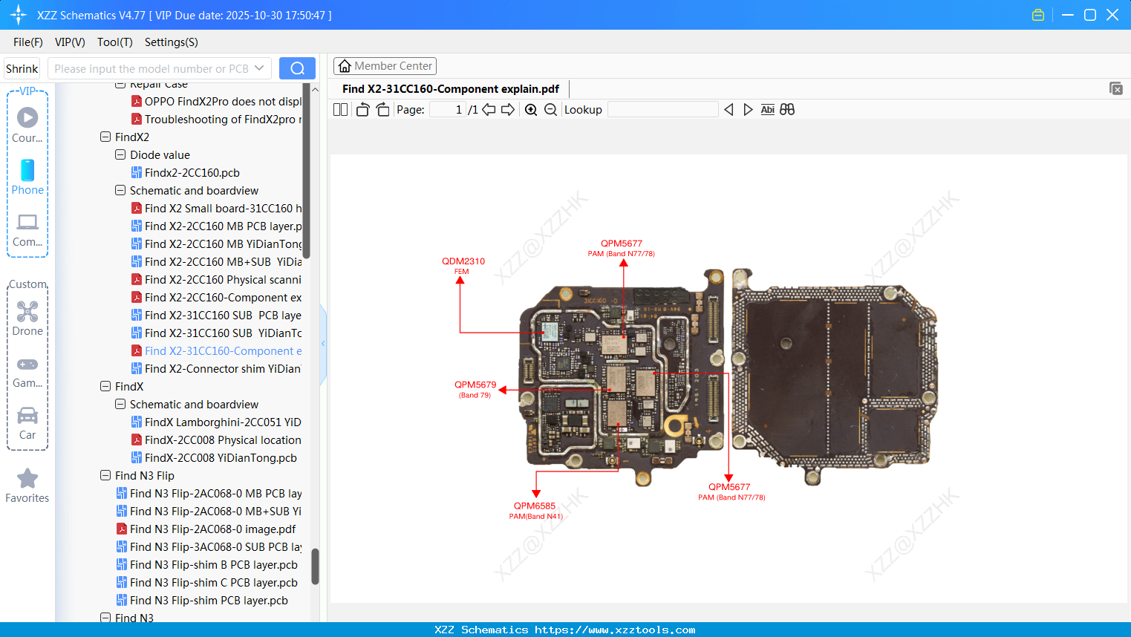The height and width of the screenshot is (637, 1131).
Task: Click the previous page arrow
Action: pos(488,109)
